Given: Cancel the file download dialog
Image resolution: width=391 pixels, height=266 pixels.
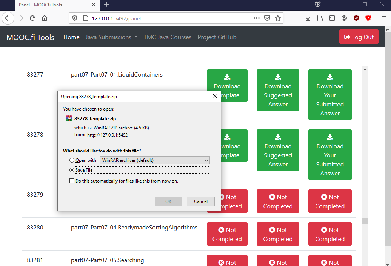Looking at the screenshot, I should (201, 201).
